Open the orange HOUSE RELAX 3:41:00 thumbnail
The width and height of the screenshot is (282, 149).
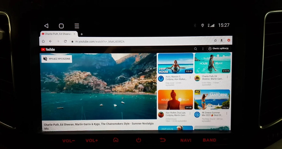pyautogui.click(x=175, y=100)
